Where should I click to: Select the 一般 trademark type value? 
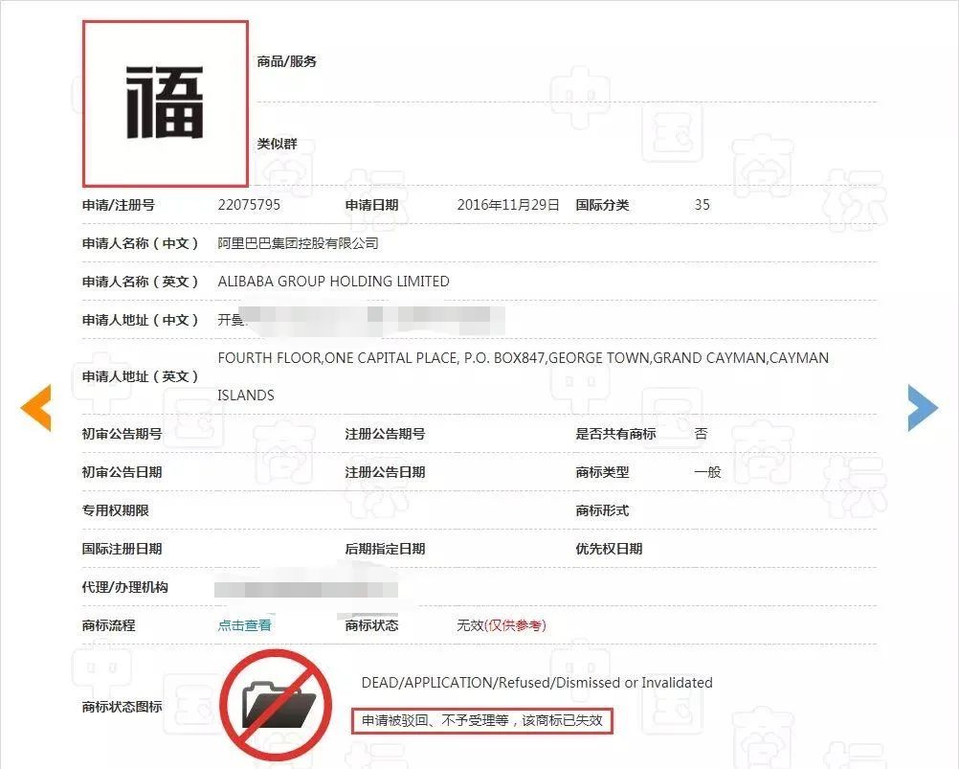(x=707, y=472)
